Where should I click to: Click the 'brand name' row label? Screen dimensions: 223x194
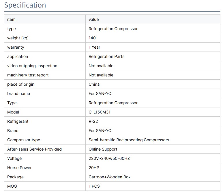pos(18,94)
